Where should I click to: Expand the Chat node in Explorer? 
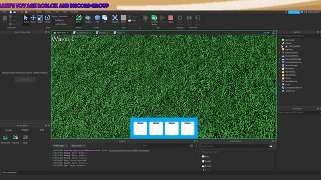coord(280,84)
